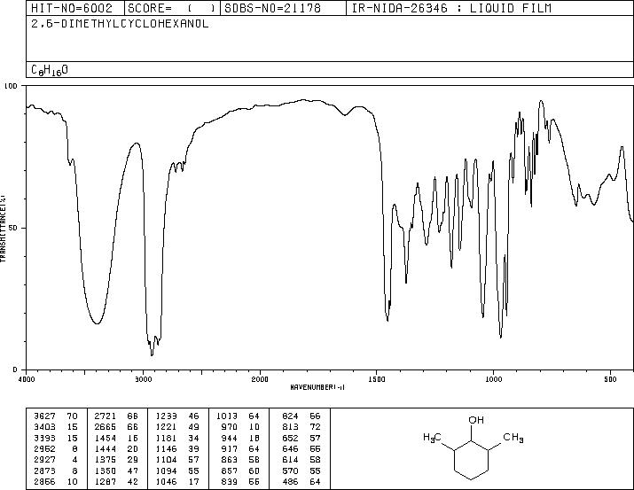The height and width of the screenshot is (490, 634).
Task: Click the 4000 tick label on x-axis
Action: [x=27, y=379]
